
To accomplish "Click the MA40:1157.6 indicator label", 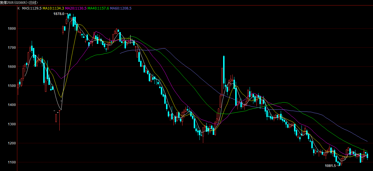I will (98, 8).
